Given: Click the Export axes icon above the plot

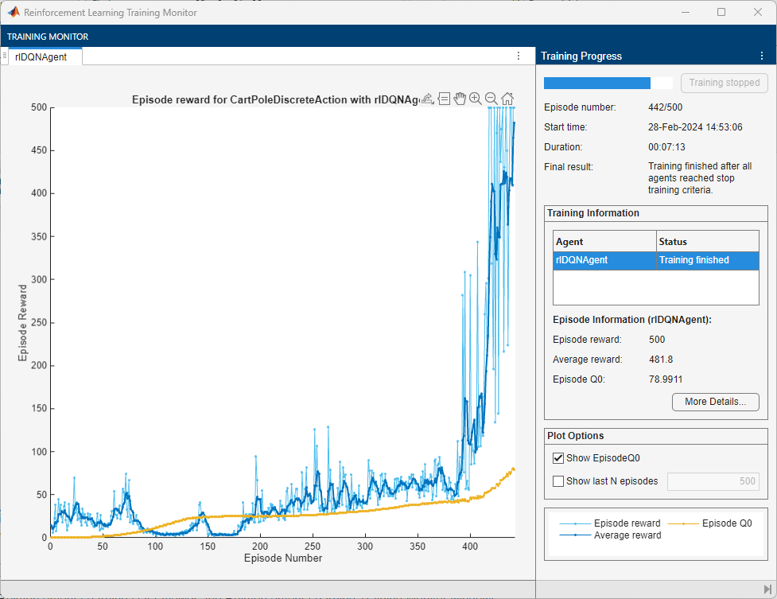Looking at the screenshot, I should (x=428, y=99).
